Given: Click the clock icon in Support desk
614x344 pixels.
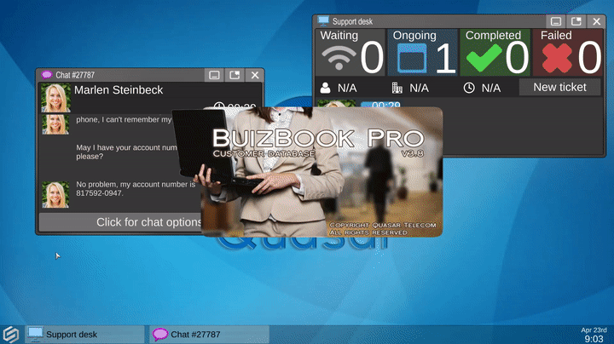Looking at the screenshot, I should point(469,88).
